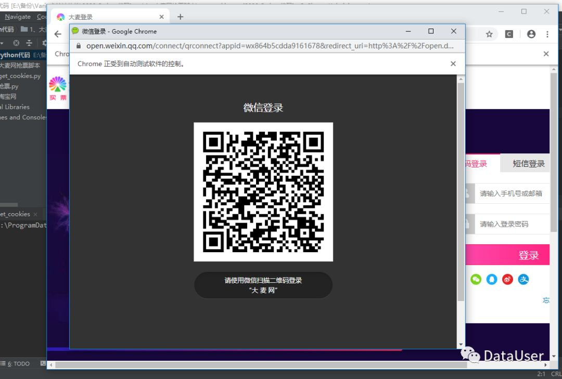The image size is (562, 379).
Task: Toggle the bookmark star for this page
Action: pos(489,33)
